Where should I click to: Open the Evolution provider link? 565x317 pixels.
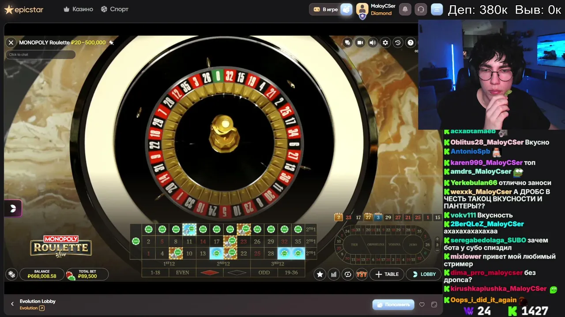coord(32,308)
